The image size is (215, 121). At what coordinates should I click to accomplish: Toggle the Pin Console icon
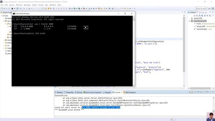(198, 92)
